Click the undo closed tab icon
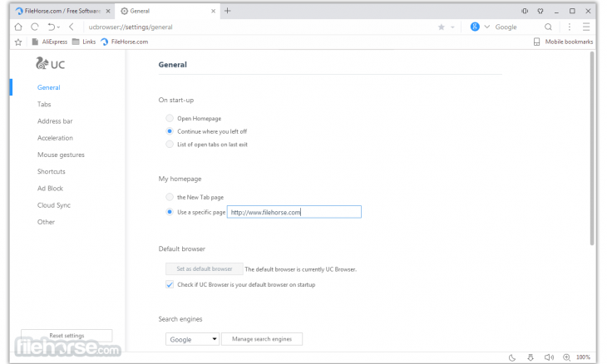The width and height of the screenshot is (607, 364). (x=51, y=27)
